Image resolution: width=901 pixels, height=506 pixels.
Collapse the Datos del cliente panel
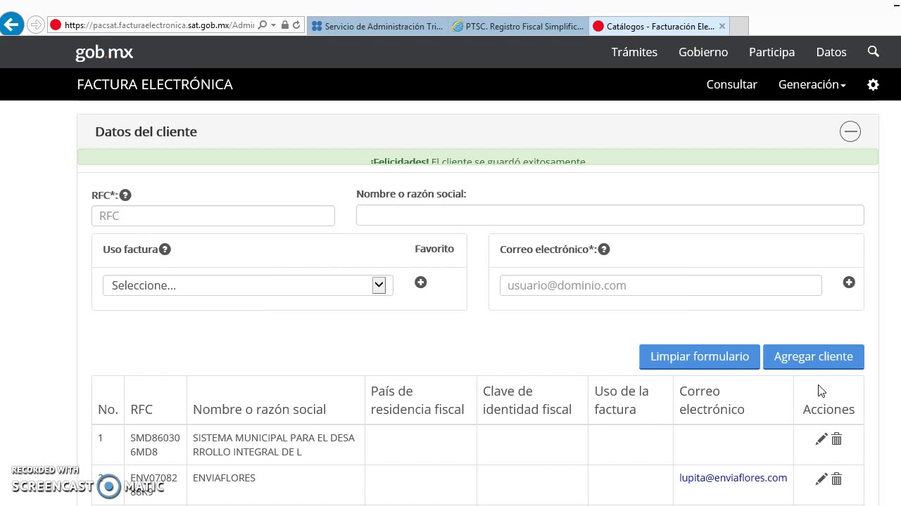[x=850, y=131]
